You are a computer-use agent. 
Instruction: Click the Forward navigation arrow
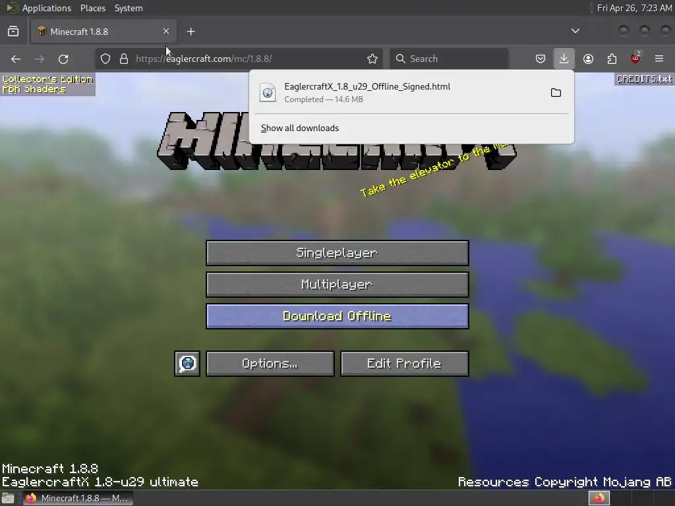point(39,59)
